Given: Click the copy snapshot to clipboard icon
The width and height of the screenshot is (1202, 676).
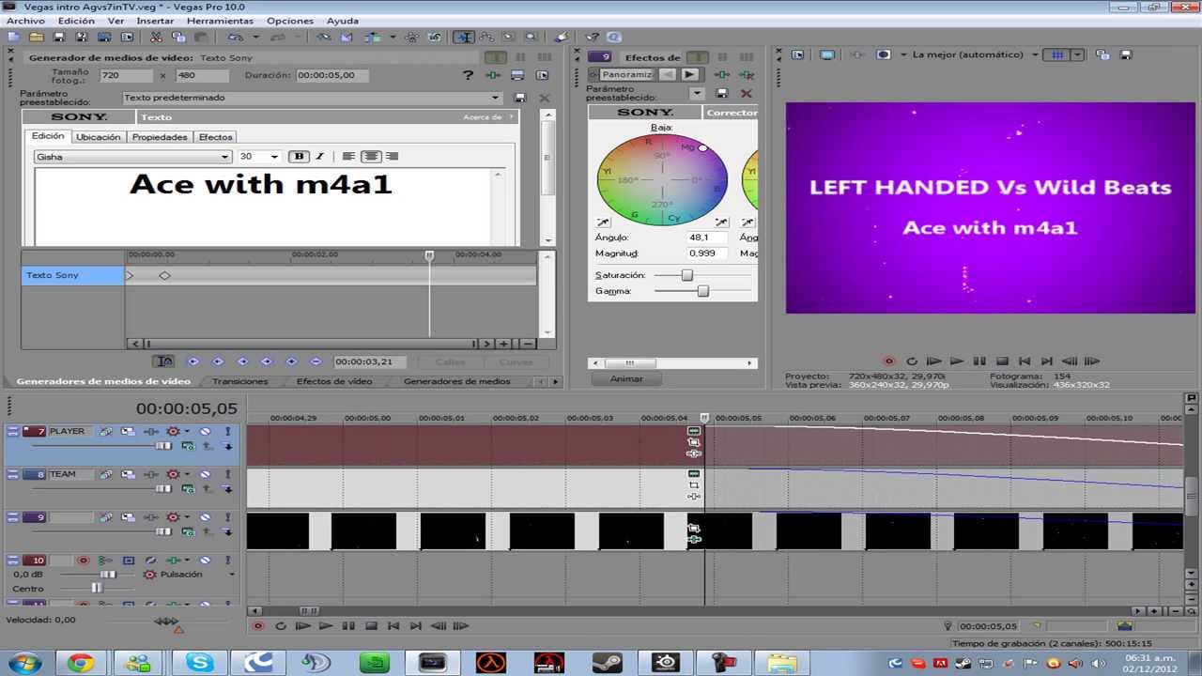Looking at the screenshot, I should point(1102,54).
